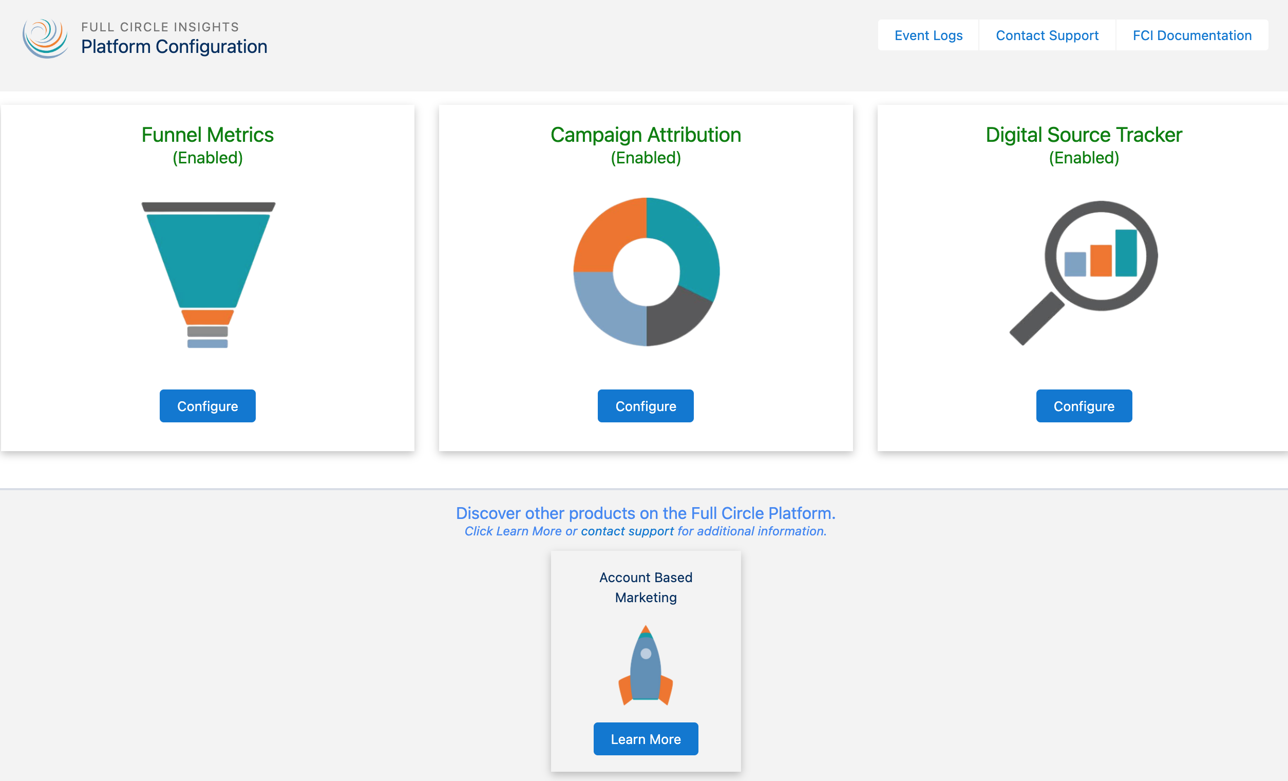1288x781 pixels.
Task: Click the 'FULL CIRCLE INSIGHTS' header text
Action: pos(160,27)
